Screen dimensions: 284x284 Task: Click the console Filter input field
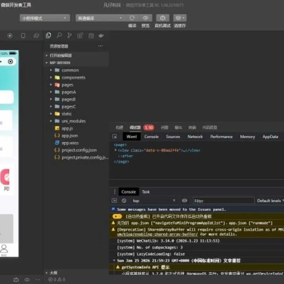[224, 201]
